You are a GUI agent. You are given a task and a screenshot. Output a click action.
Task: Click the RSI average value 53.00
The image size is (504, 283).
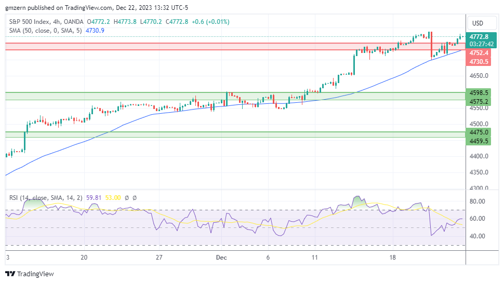[113, 198]
